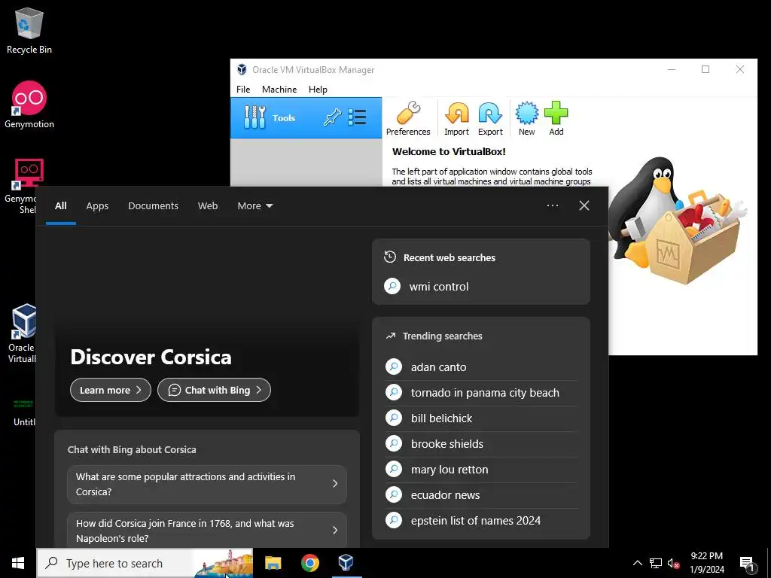
Task: Click the Welcome to VirtualBox! heading
Action: (x=449, y=151)
